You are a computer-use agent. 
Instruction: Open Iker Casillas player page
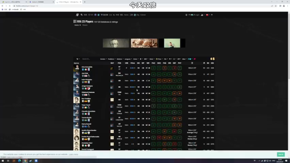86,99
